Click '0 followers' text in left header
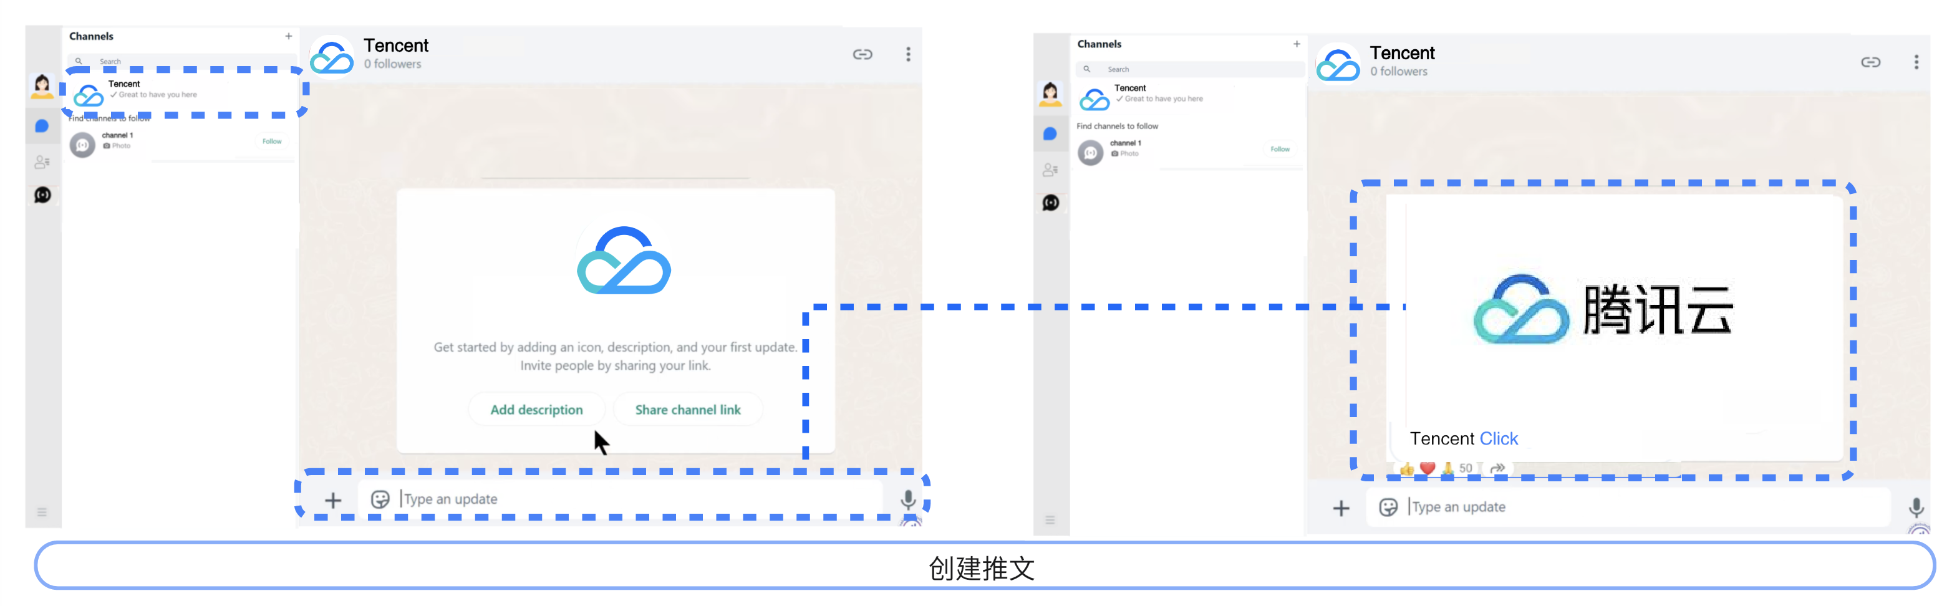This screenshot has width=1957, height=606. [392, 64]
